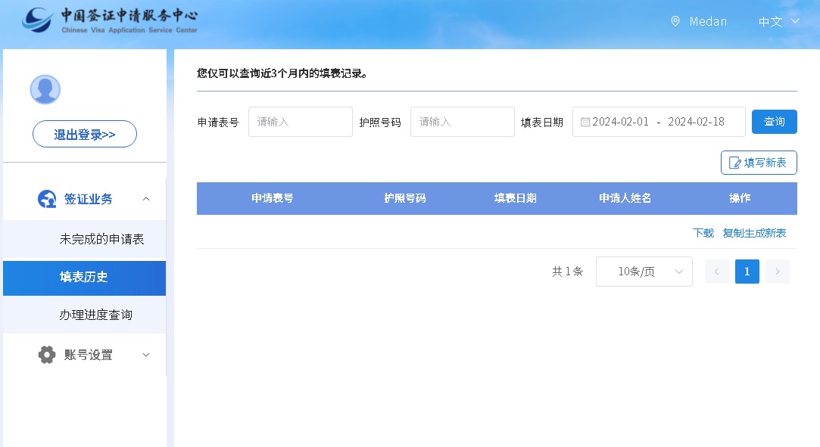The image size is (820, 447).
Task: Open 未完成的申请表 menu item
Action: (x=101, y=239)
